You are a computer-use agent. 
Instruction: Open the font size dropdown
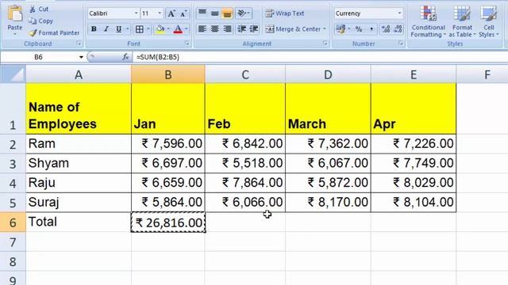[x=160, y=13]
